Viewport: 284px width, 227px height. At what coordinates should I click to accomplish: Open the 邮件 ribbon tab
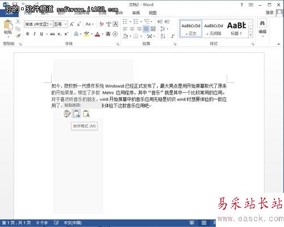pos(119,13)
